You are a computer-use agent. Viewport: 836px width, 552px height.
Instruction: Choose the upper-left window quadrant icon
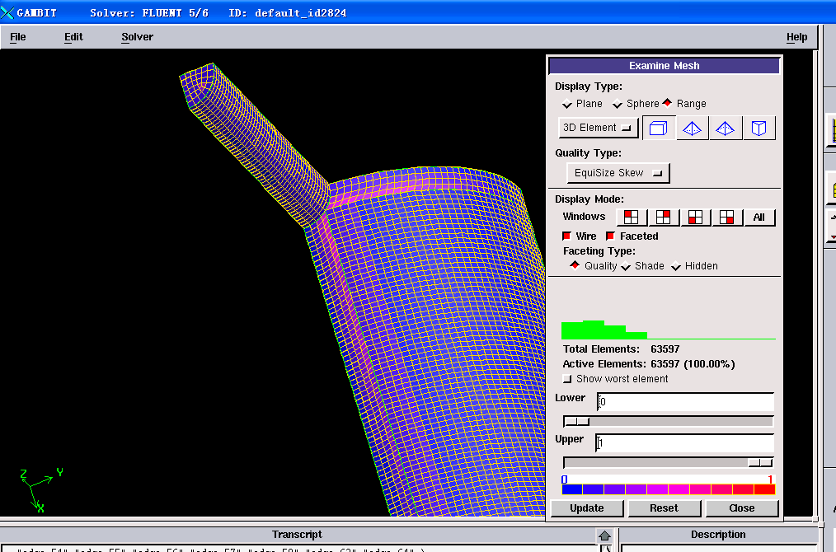(x=632, y=218)
